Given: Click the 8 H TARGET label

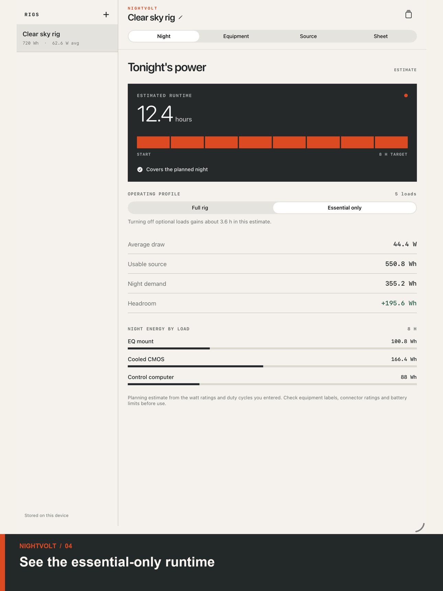Looking at the screenshot, I should [393, 154].
